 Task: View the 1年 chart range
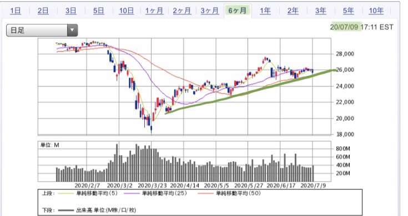(x=265, y=11)
